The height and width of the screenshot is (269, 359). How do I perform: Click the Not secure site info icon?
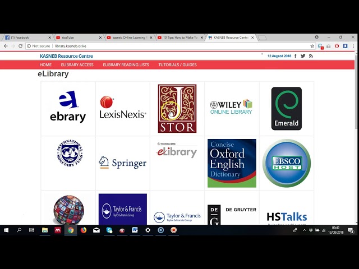(29, 46)
